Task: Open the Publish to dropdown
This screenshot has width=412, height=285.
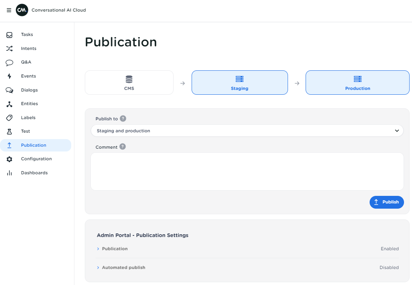Action: (x=247, y=131)
